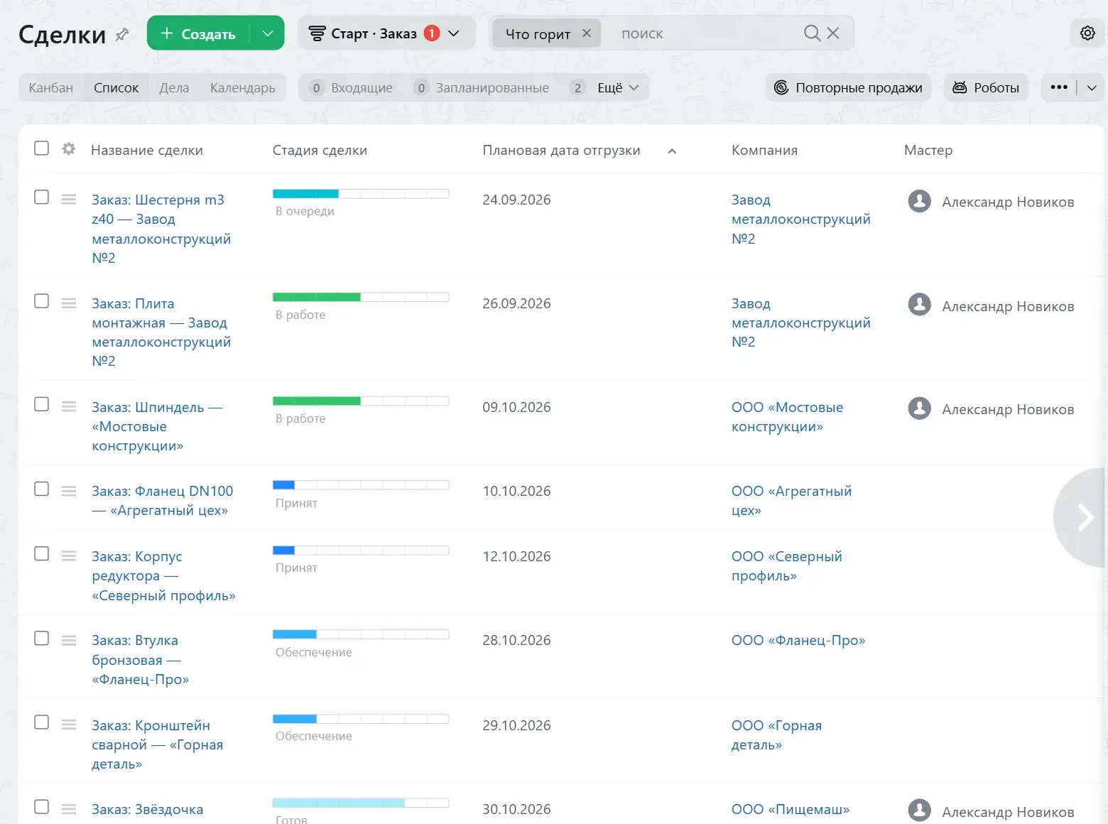1108x824 pixels.
Task: Remove the Что горит filter chip
Action: (x=587, y=33)
